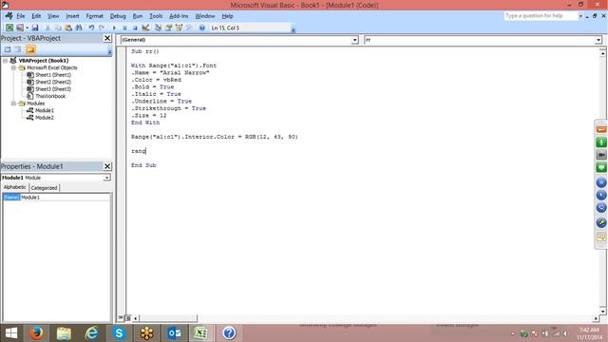
Task: Collapse the VBAProject (Book1) tree node
Action: (x=6, y=61)
